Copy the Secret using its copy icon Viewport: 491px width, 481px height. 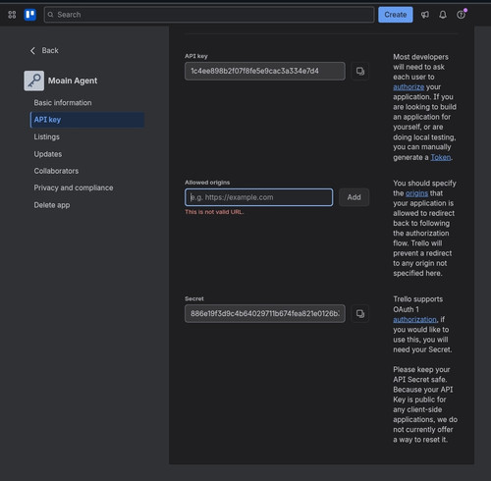click(x=360, y=313)
